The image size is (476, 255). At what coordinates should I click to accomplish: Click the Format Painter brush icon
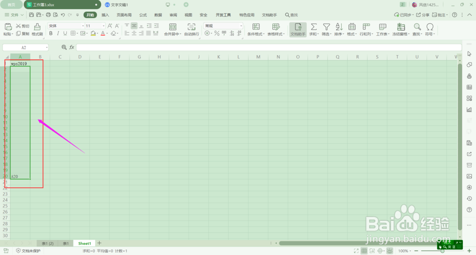pos(37,27)
